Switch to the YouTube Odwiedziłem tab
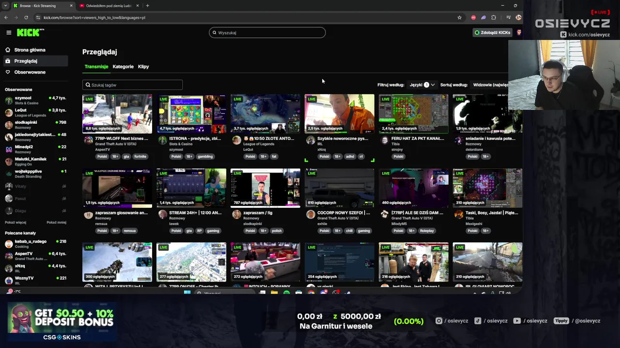Viewport: 620px width, 348px height. tap(108, 6)
